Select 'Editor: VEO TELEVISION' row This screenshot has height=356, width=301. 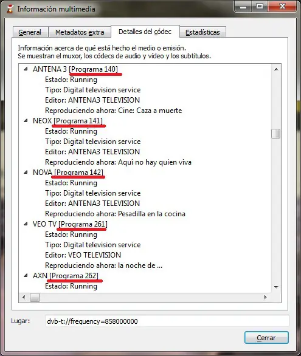point(83,255)
